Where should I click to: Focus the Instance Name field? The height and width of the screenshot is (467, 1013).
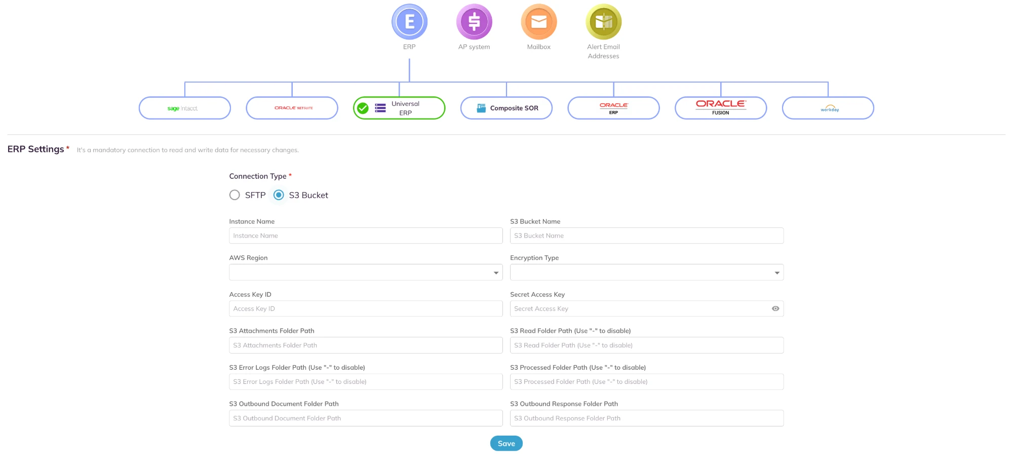(x=366, y=236)
